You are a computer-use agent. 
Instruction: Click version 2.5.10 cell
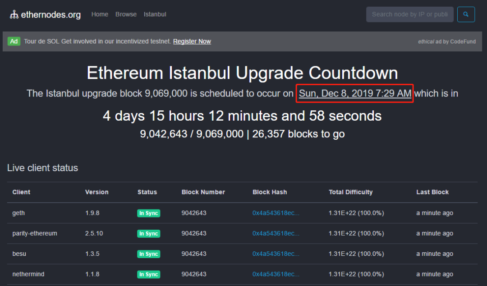pyautogui.click(x=94, y=233)
